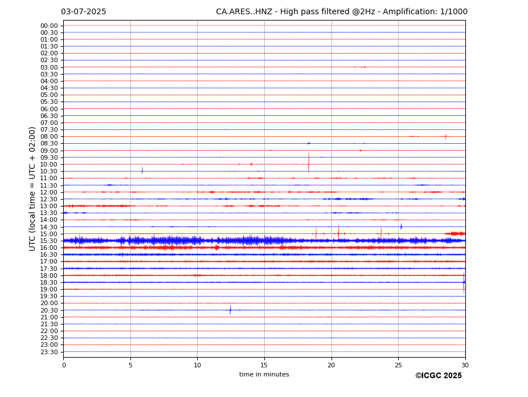Click the 17:30 row time label
Screen dimensions: 528x397
(x=49, y=269)
